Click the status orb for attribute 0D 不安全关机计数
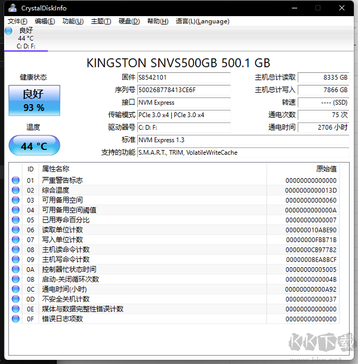This screenshot has height=364, width=358. pos(16,299)
